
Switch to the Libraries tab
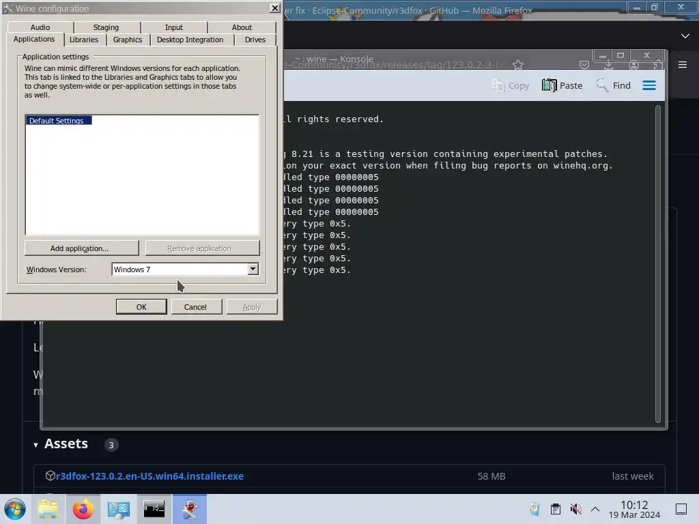coord(84,40)
